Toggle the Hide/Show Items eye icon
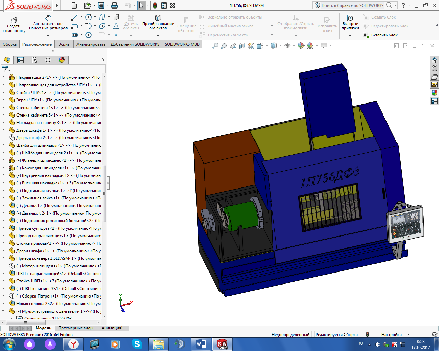The width and height of the screenshot is (439, 351). (x=287, y=46)
